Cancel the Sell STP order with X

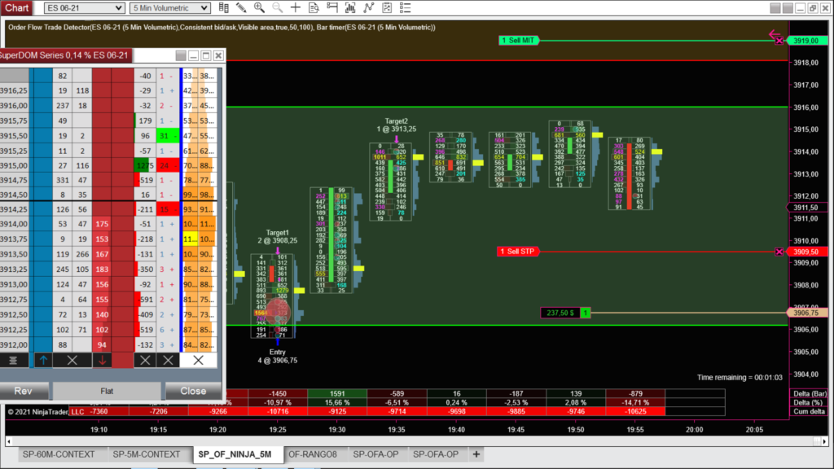pyautogui.click(x=779, y=252)
